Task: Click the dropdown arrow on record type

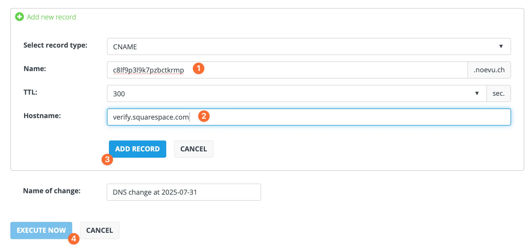Action: [501, 46]
